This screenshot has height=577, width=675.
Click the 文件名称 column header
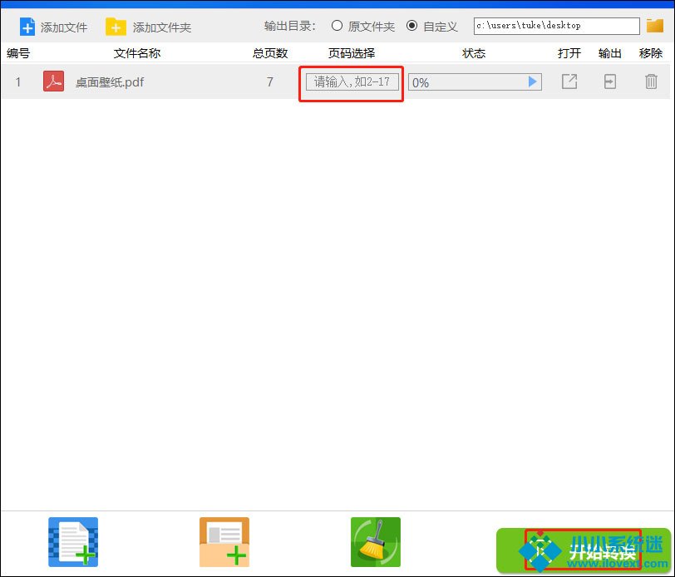tap(137, 53)
